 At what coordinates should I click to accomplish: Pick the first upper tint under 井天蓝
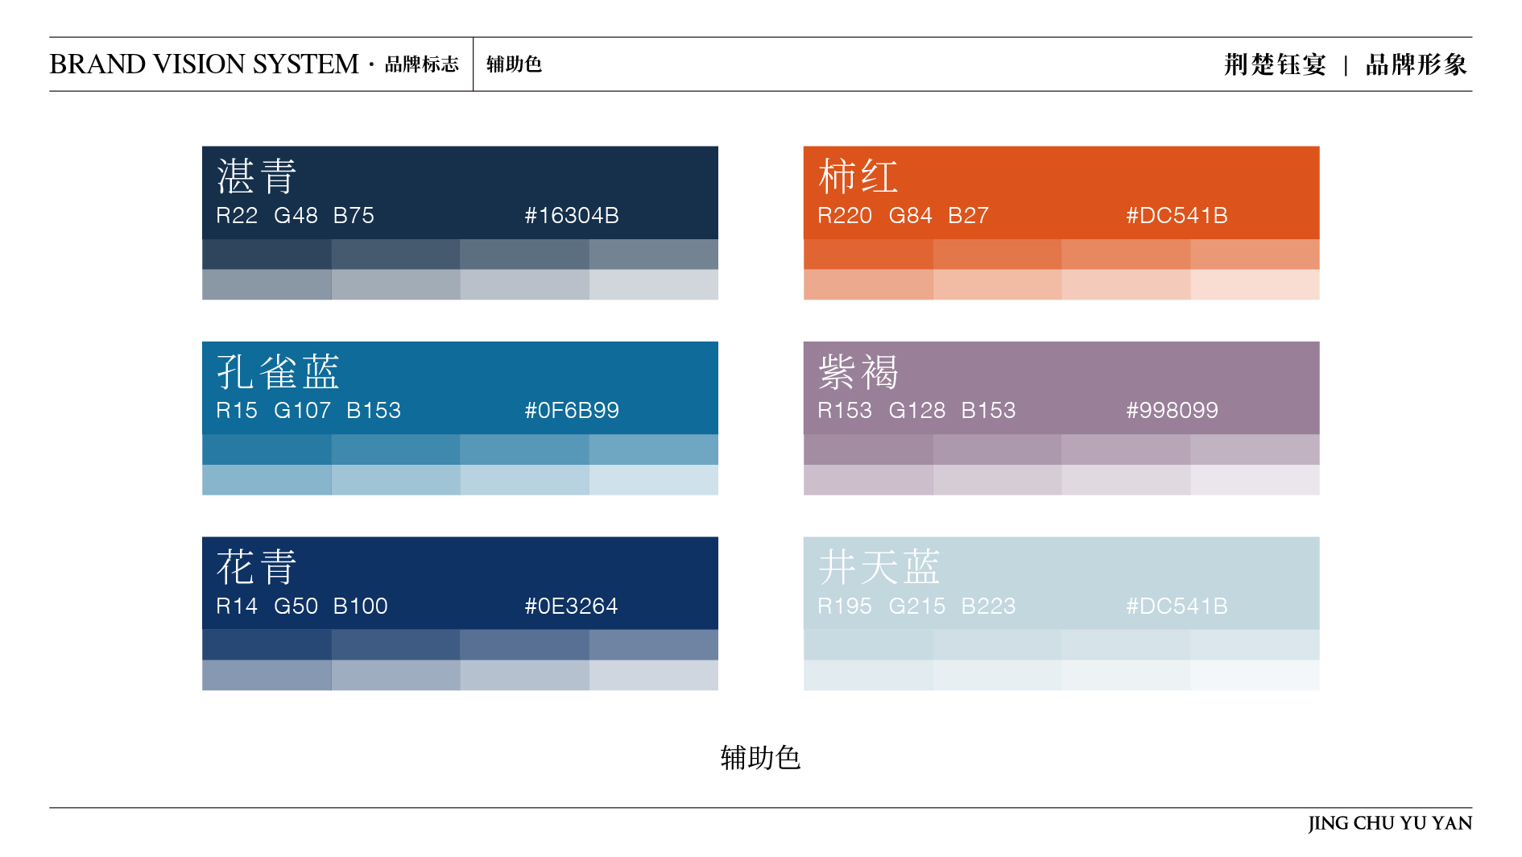point(868,645)
